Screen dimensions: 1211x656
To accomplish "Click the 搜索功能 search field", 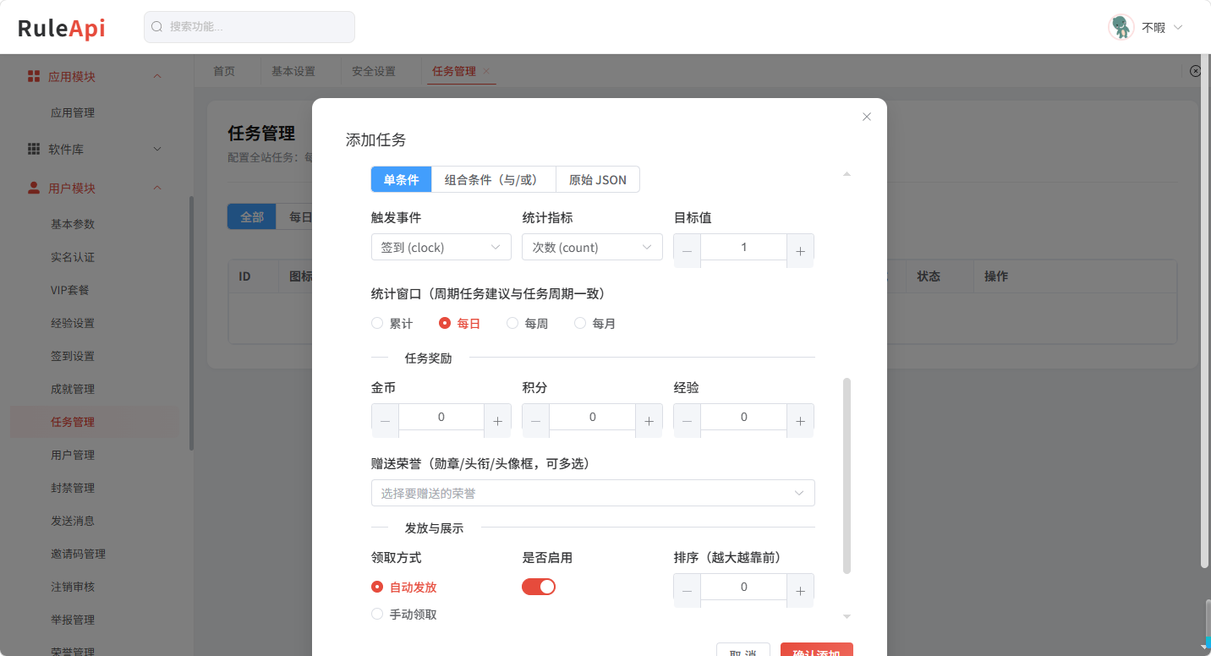I will (x=249, y=27).
